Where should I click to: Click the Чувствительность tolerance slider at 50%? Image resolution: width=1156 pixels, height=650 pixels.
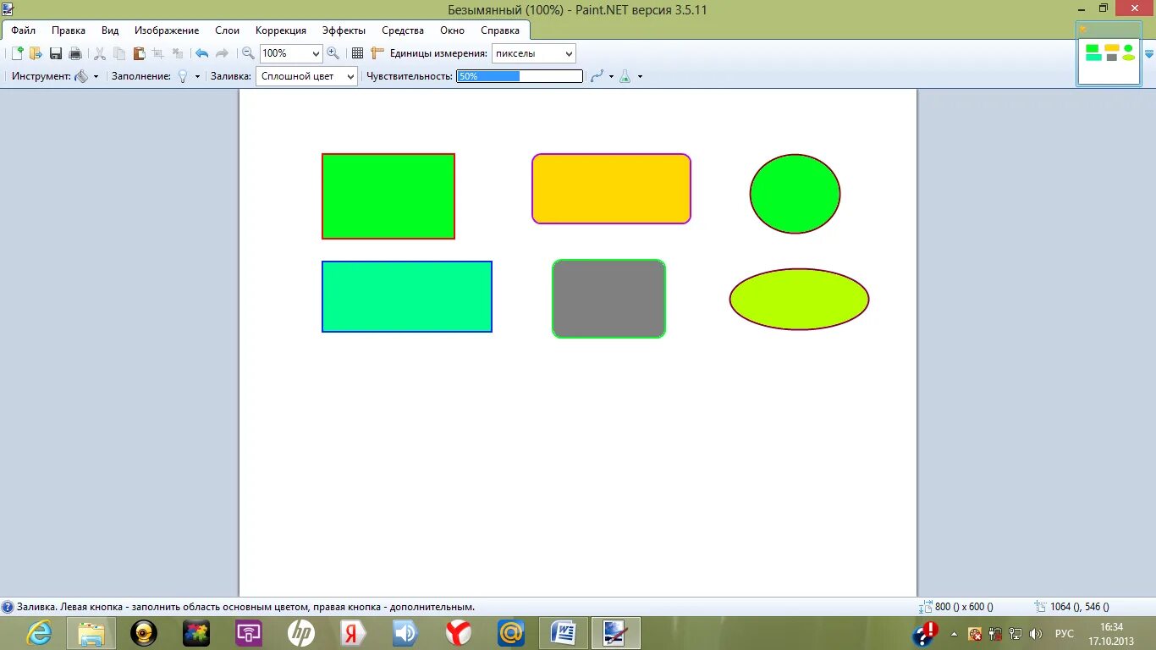point(520,76)
